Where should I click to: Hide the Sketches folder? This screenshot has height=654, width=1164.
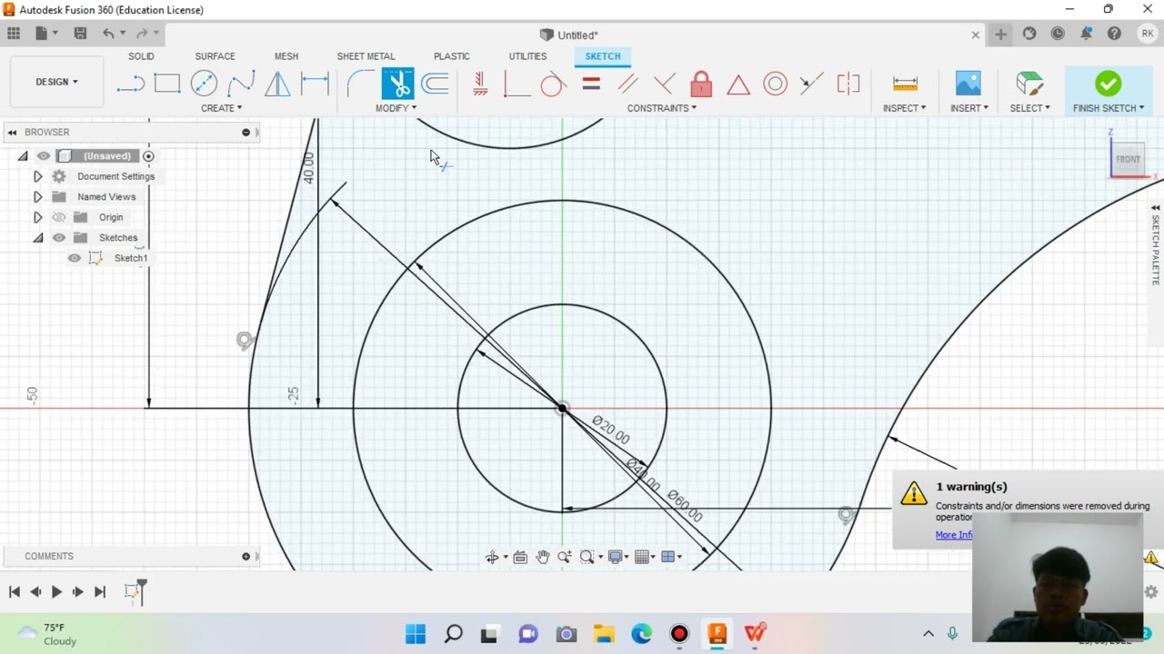(59, 238)
